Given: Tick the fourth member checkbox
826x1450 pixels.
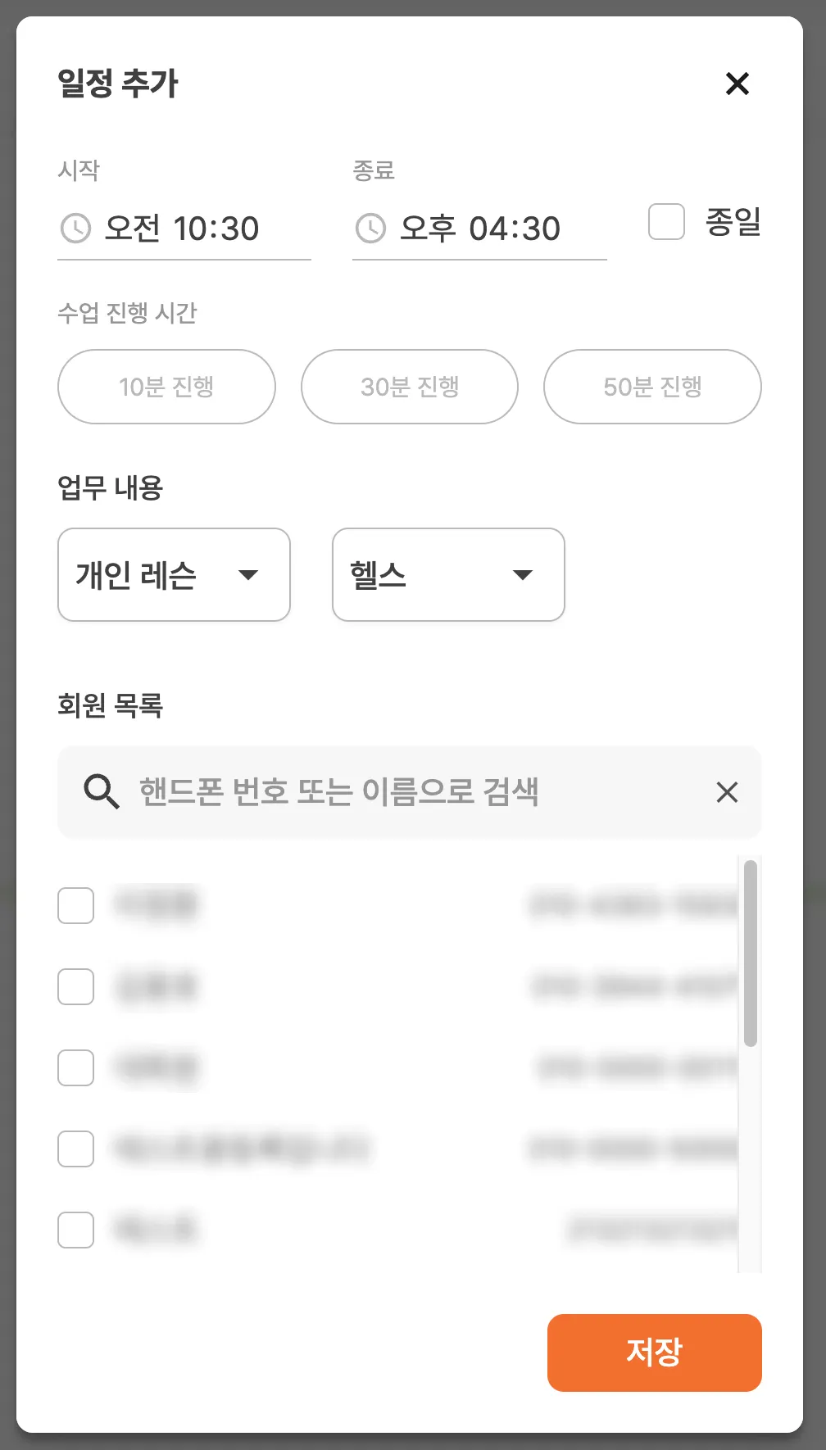Looking at the screenshot, I should pyautogui.click(x=76, y=1149).
